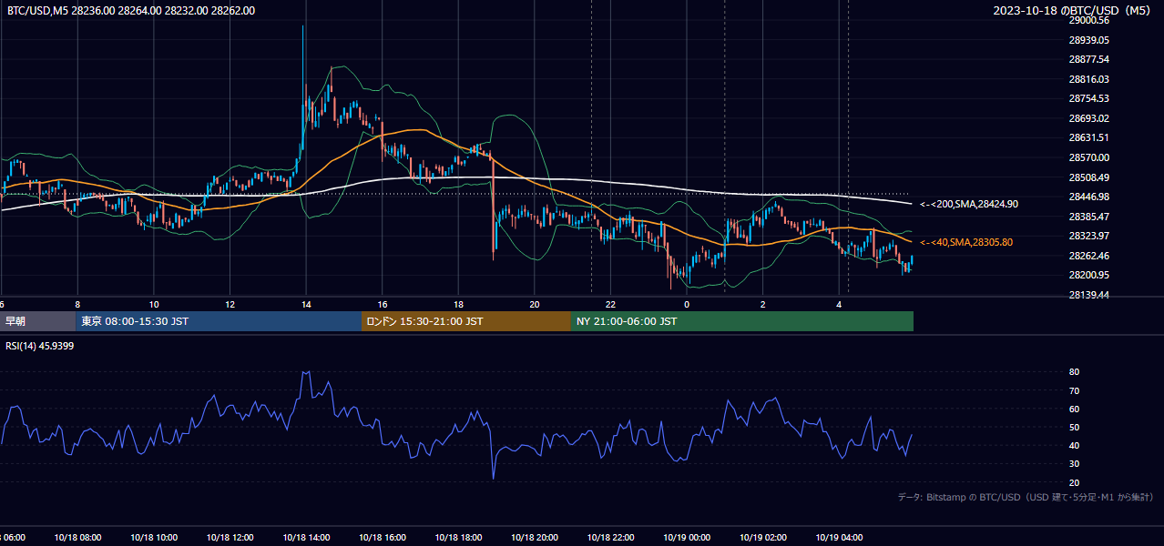Image resolution: width=1164 pixels, height=546 pixels.
Task: Select hour label 12 under price chart
Action: point(230,304)
